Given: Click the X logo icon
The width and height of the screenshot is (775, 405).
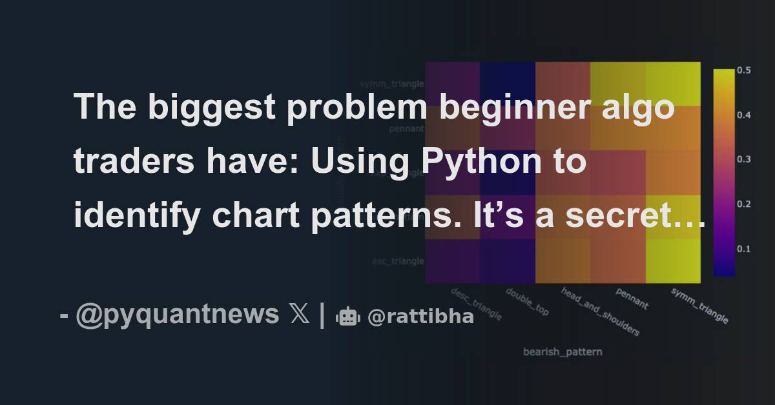Looking at the screenshot, I should [x=298, y=315].
